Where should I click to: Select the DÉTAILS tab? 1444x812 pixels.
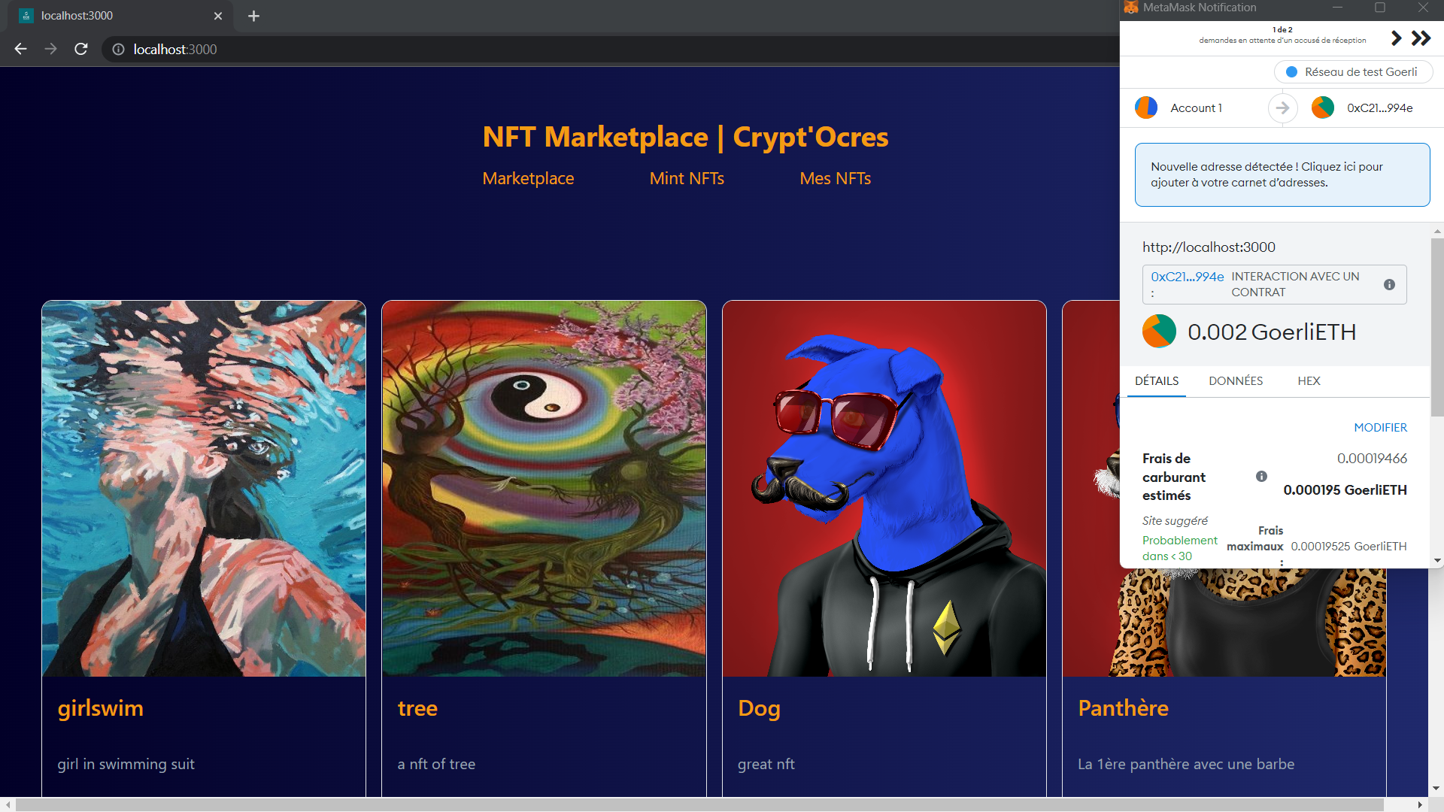point(1157,381)
